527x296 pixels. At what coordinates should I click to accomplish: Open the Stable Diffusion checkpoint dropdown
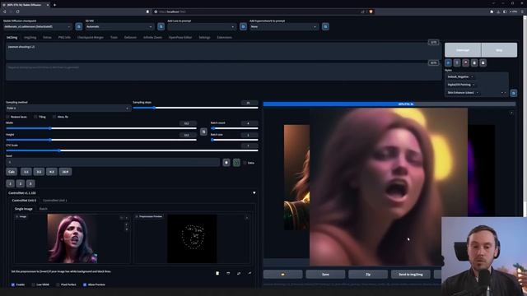point(37,26)
